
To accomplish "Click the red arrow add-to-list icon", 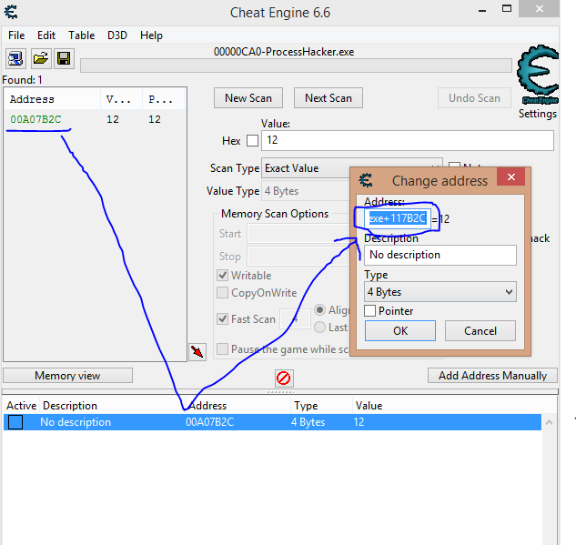I will (197, 351).
